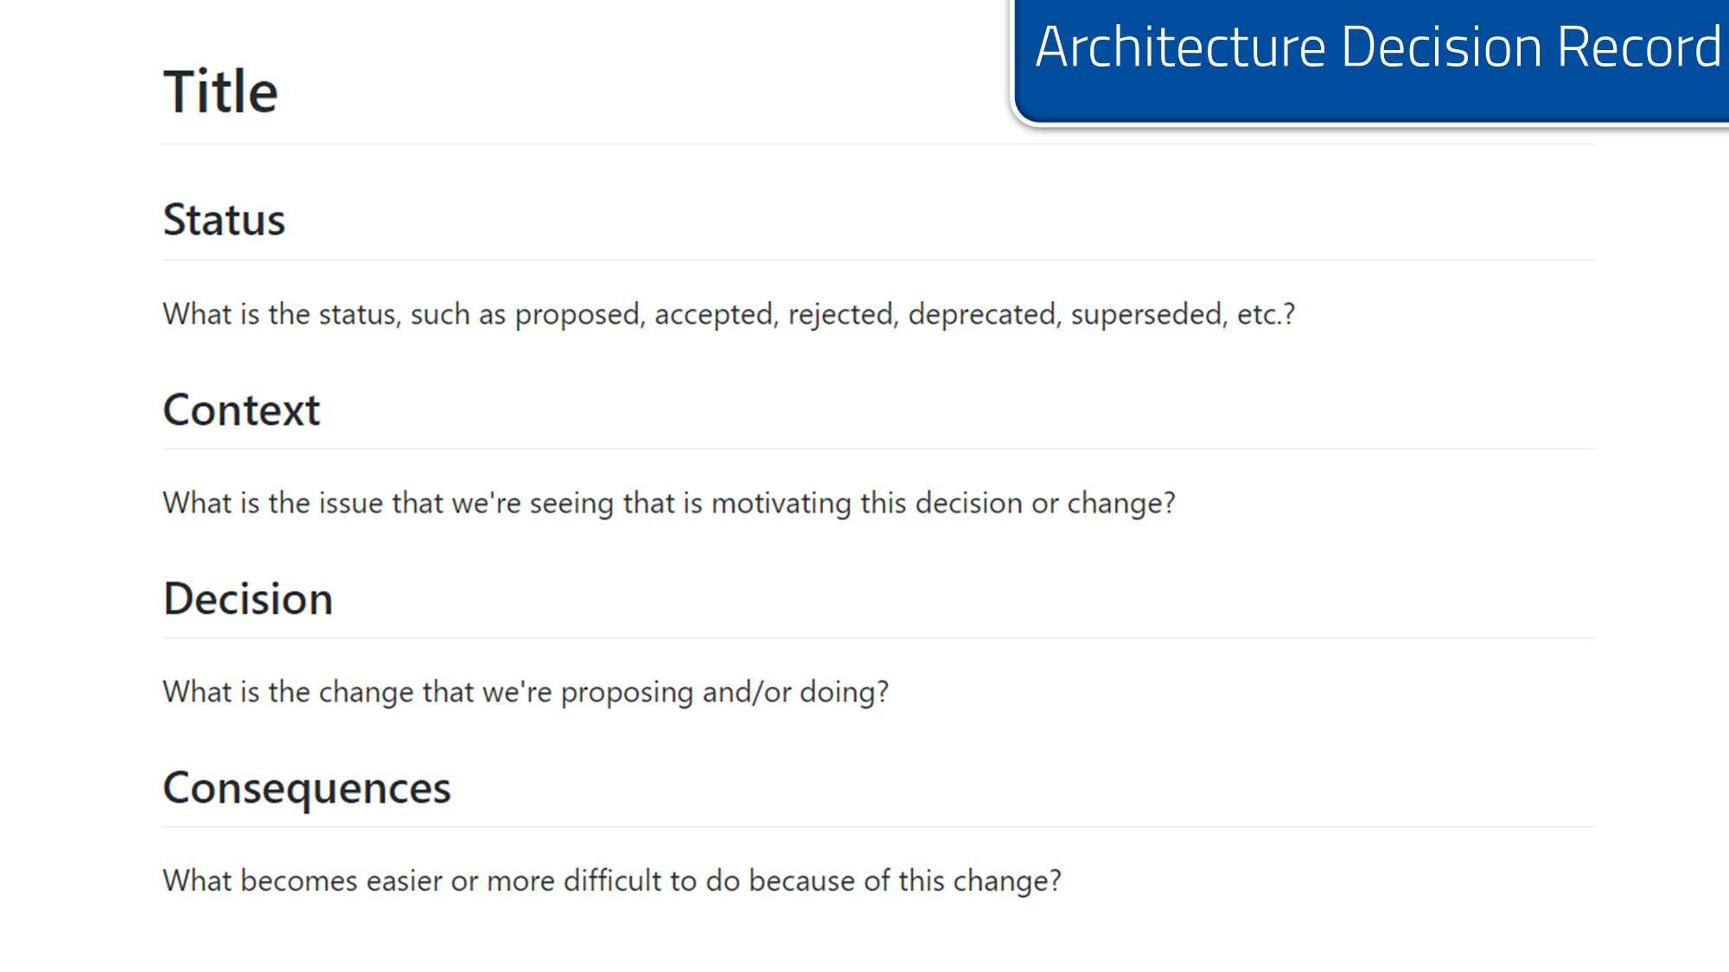1729x972 pixels.
Task: Click the status question sentence
Action: click(728, 314)
